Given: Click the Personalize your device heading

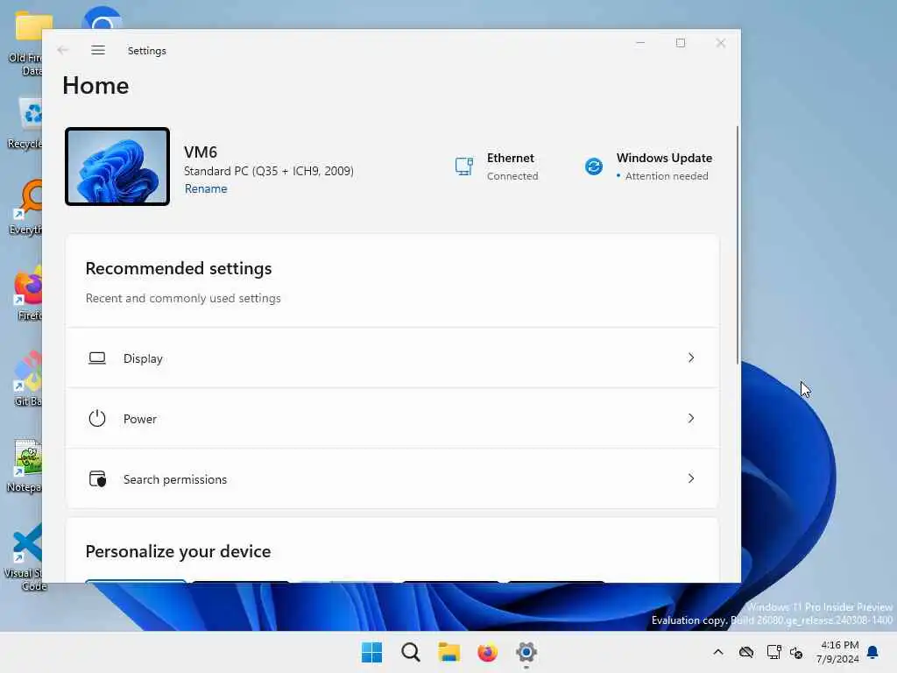Looking at the screenshot, I should click(x=178, y=552).
